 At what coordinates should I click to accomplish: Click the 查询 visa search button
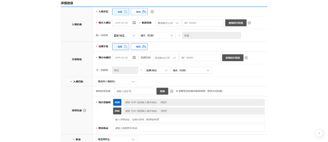pyautogui.click(x=162, y=91)
